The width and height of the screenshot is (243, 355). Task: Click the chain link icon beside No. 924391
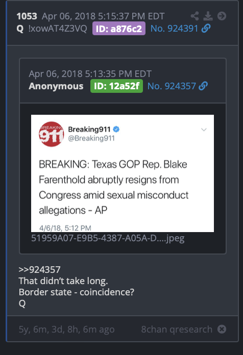pyautogui.click(x=206, y=29)
